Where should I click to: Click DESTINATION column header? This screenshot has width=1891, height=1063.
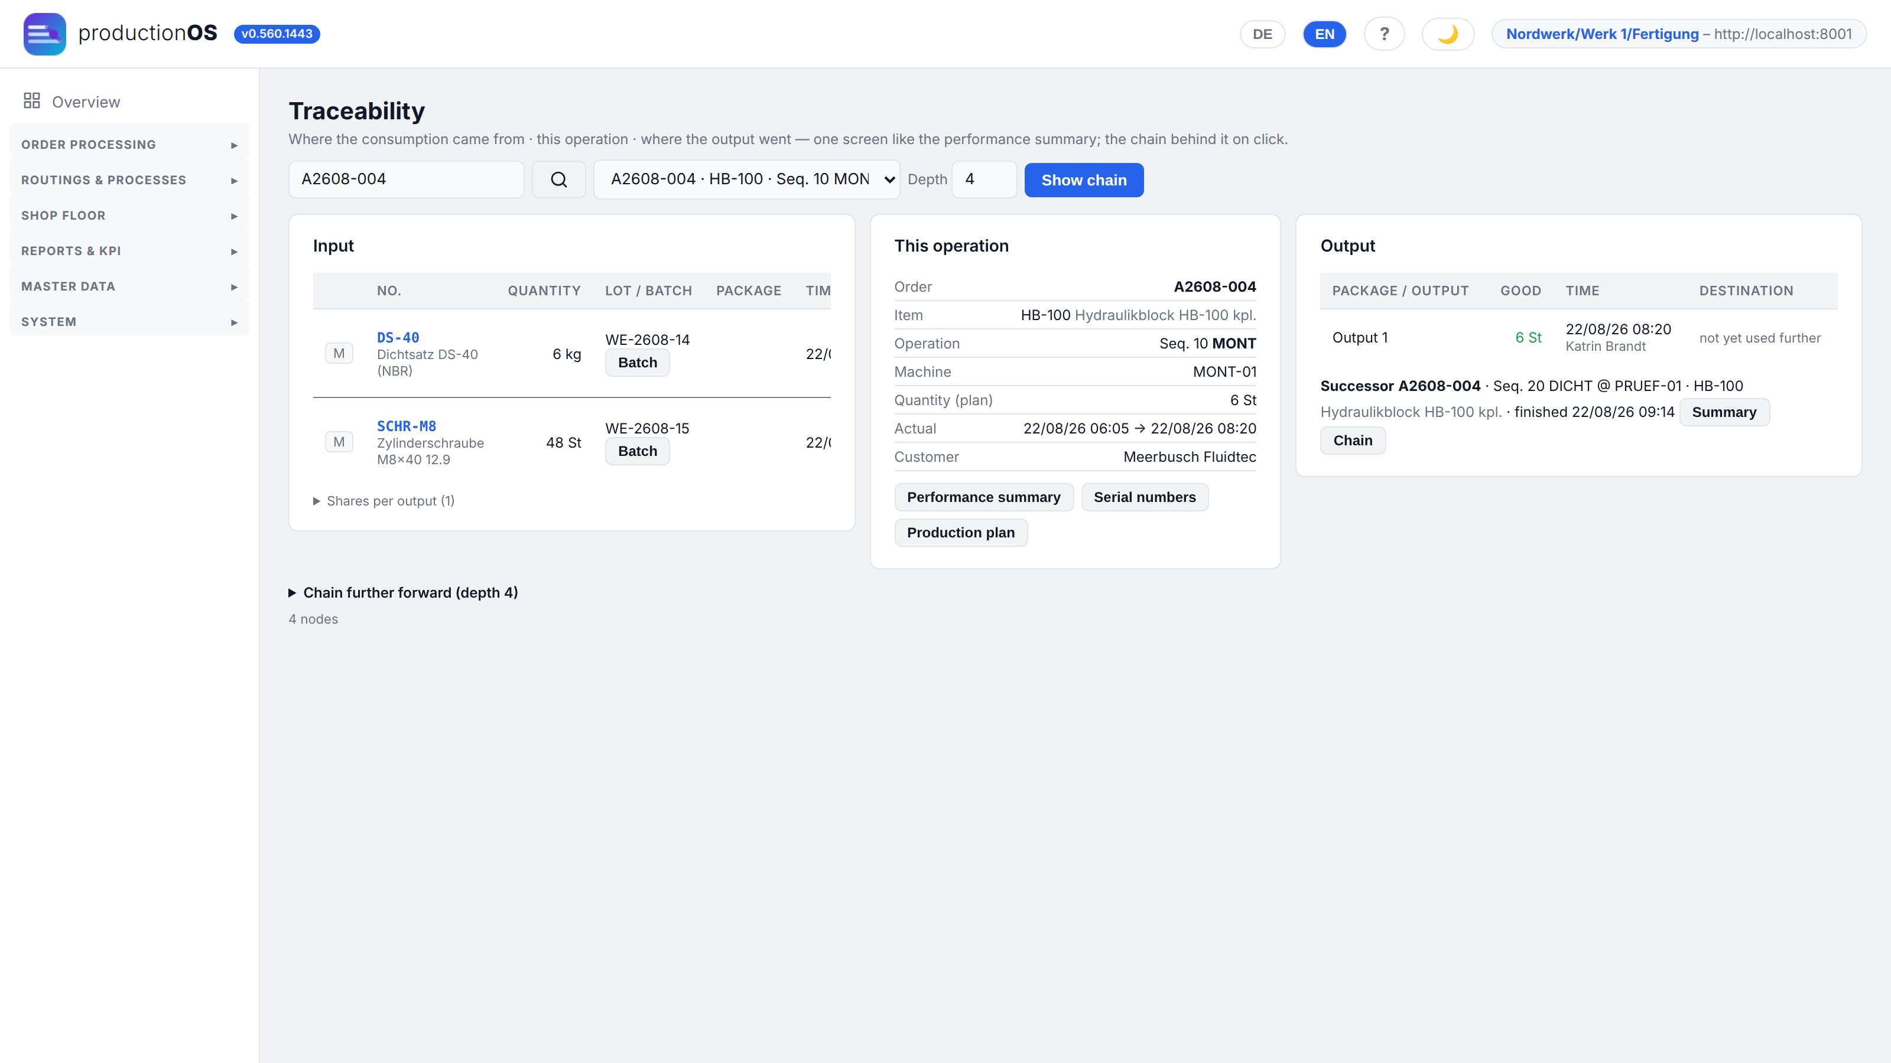tap(1746, 291)
